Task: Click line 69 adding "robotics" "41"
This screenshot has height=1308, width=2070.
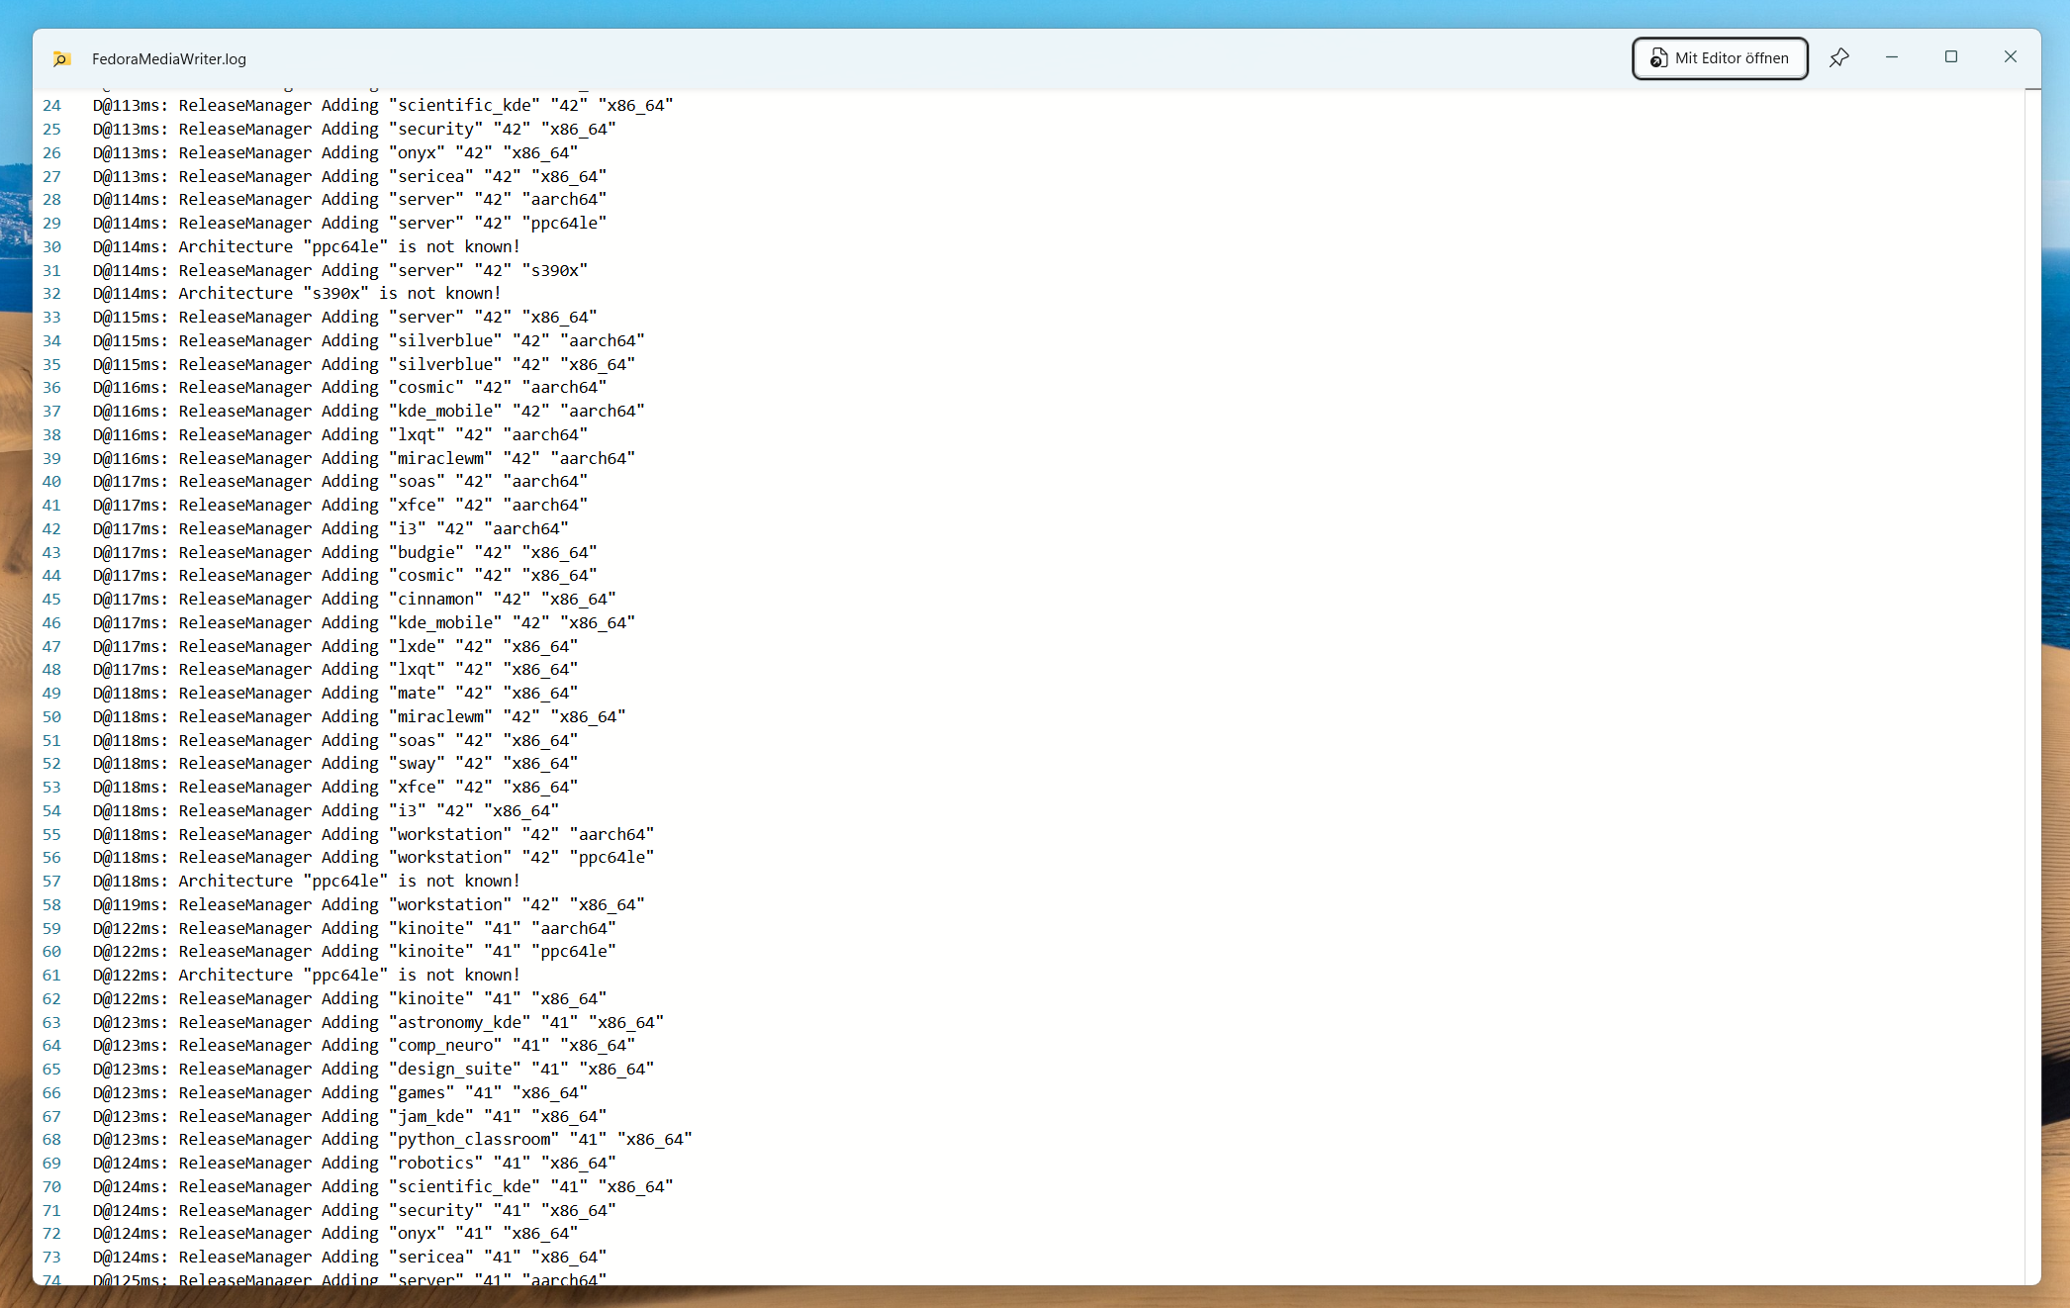Action: 354,1164
